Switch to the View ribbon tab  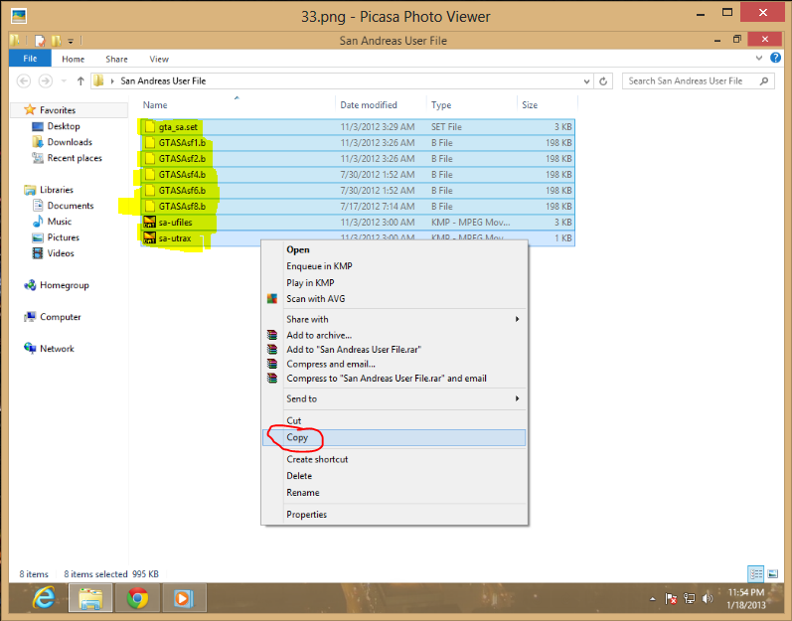pos(159,59)
